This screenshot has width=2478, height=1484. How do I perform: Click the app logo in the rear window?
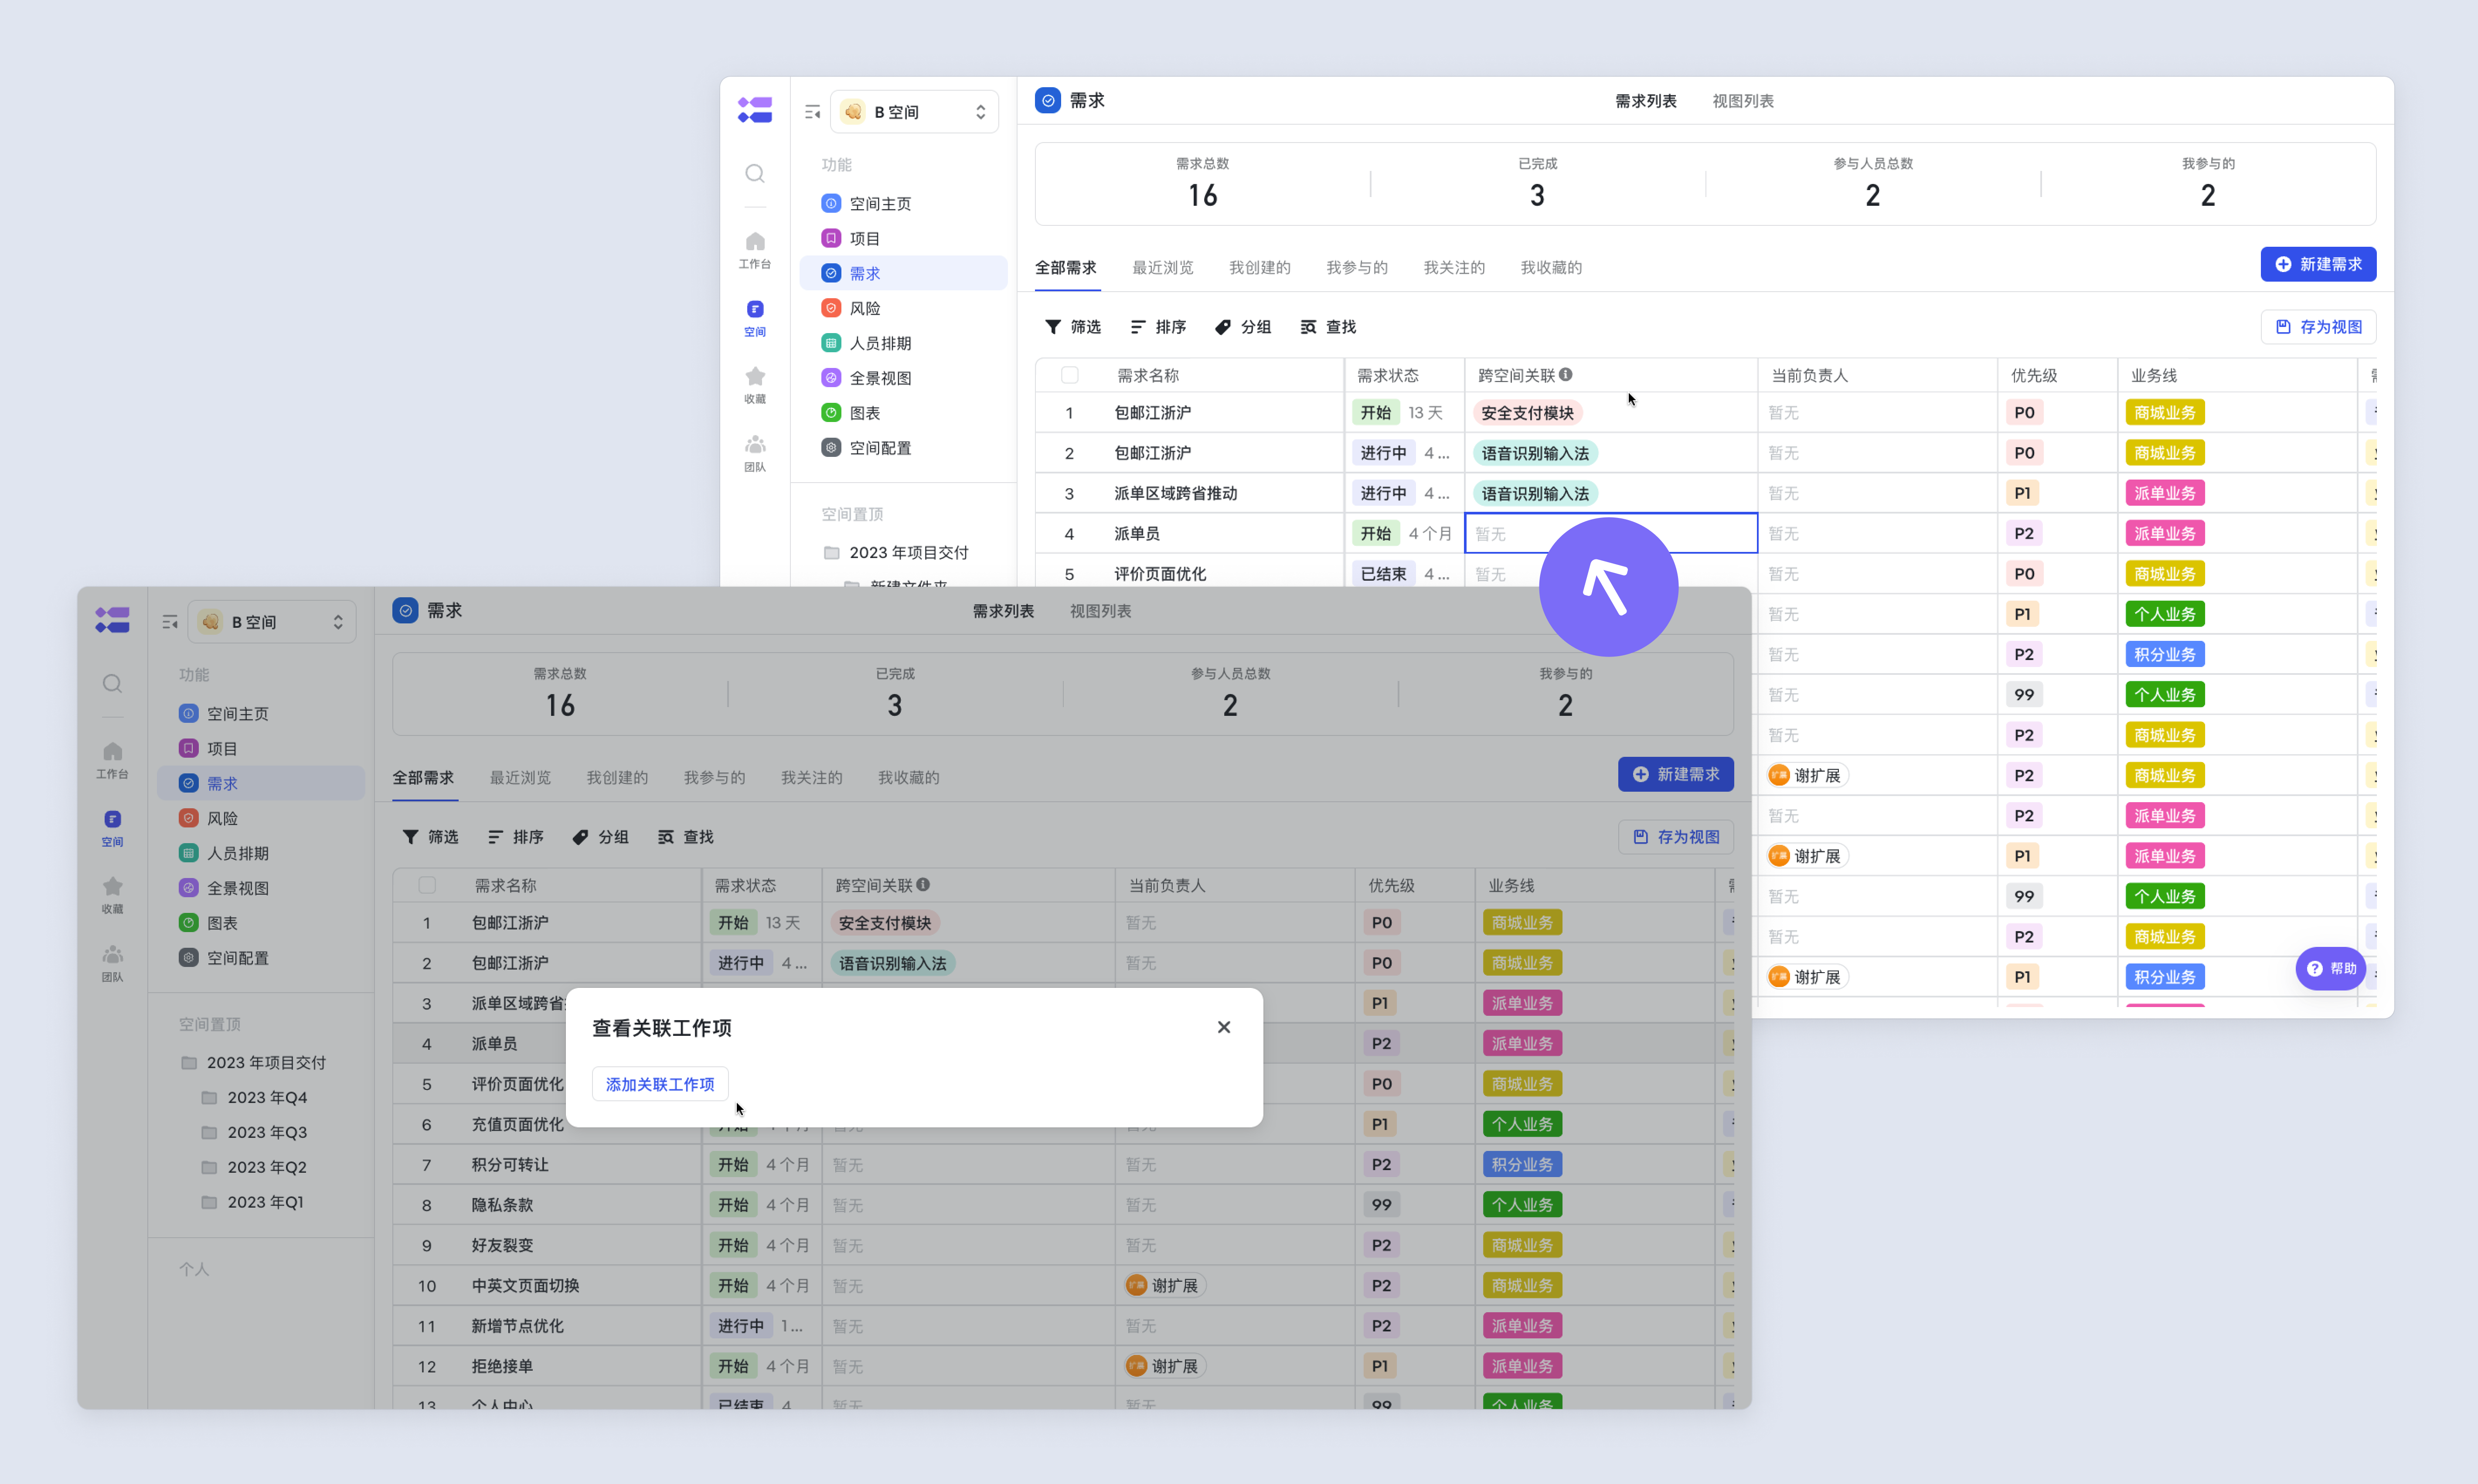point(755,110)
